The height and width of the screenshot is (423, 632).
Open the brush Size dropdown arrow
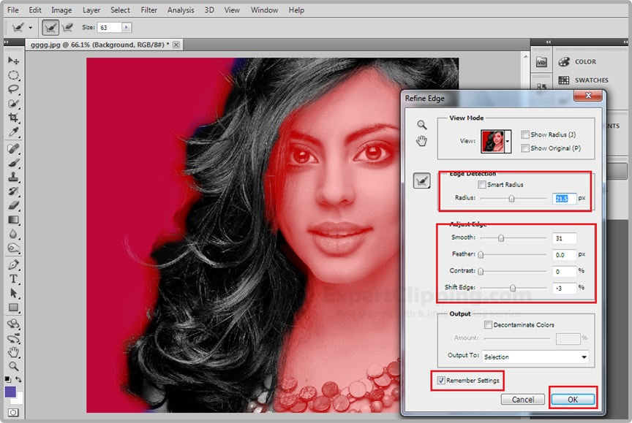tap(126, 27)
